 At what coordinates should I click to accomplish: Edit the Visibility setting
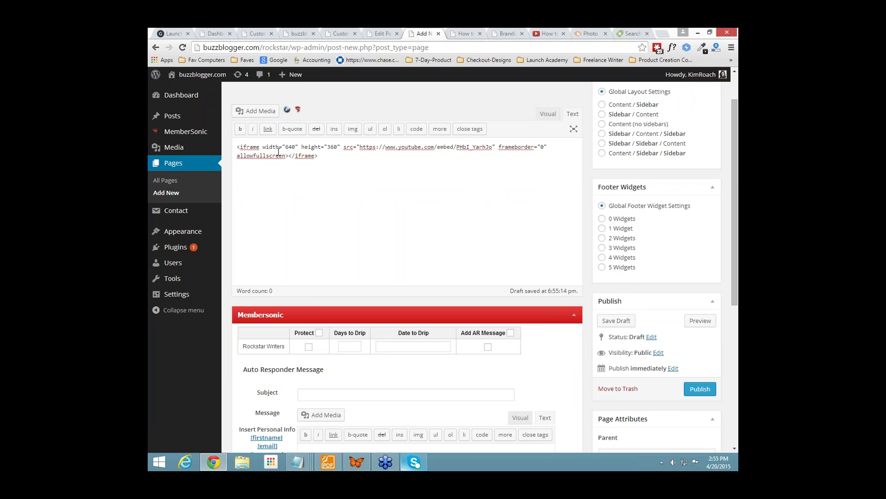(x=658, y=353)
